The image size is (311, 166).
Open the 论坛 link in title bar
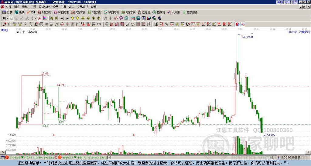[287, 2]
